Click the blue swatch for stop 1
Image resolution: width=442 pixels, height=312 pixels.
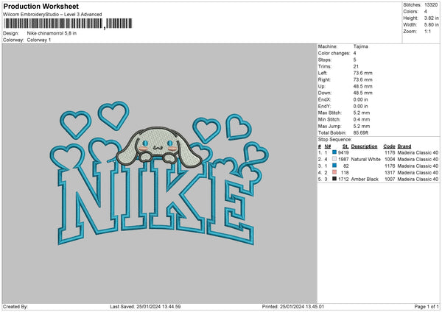(334, 152)
